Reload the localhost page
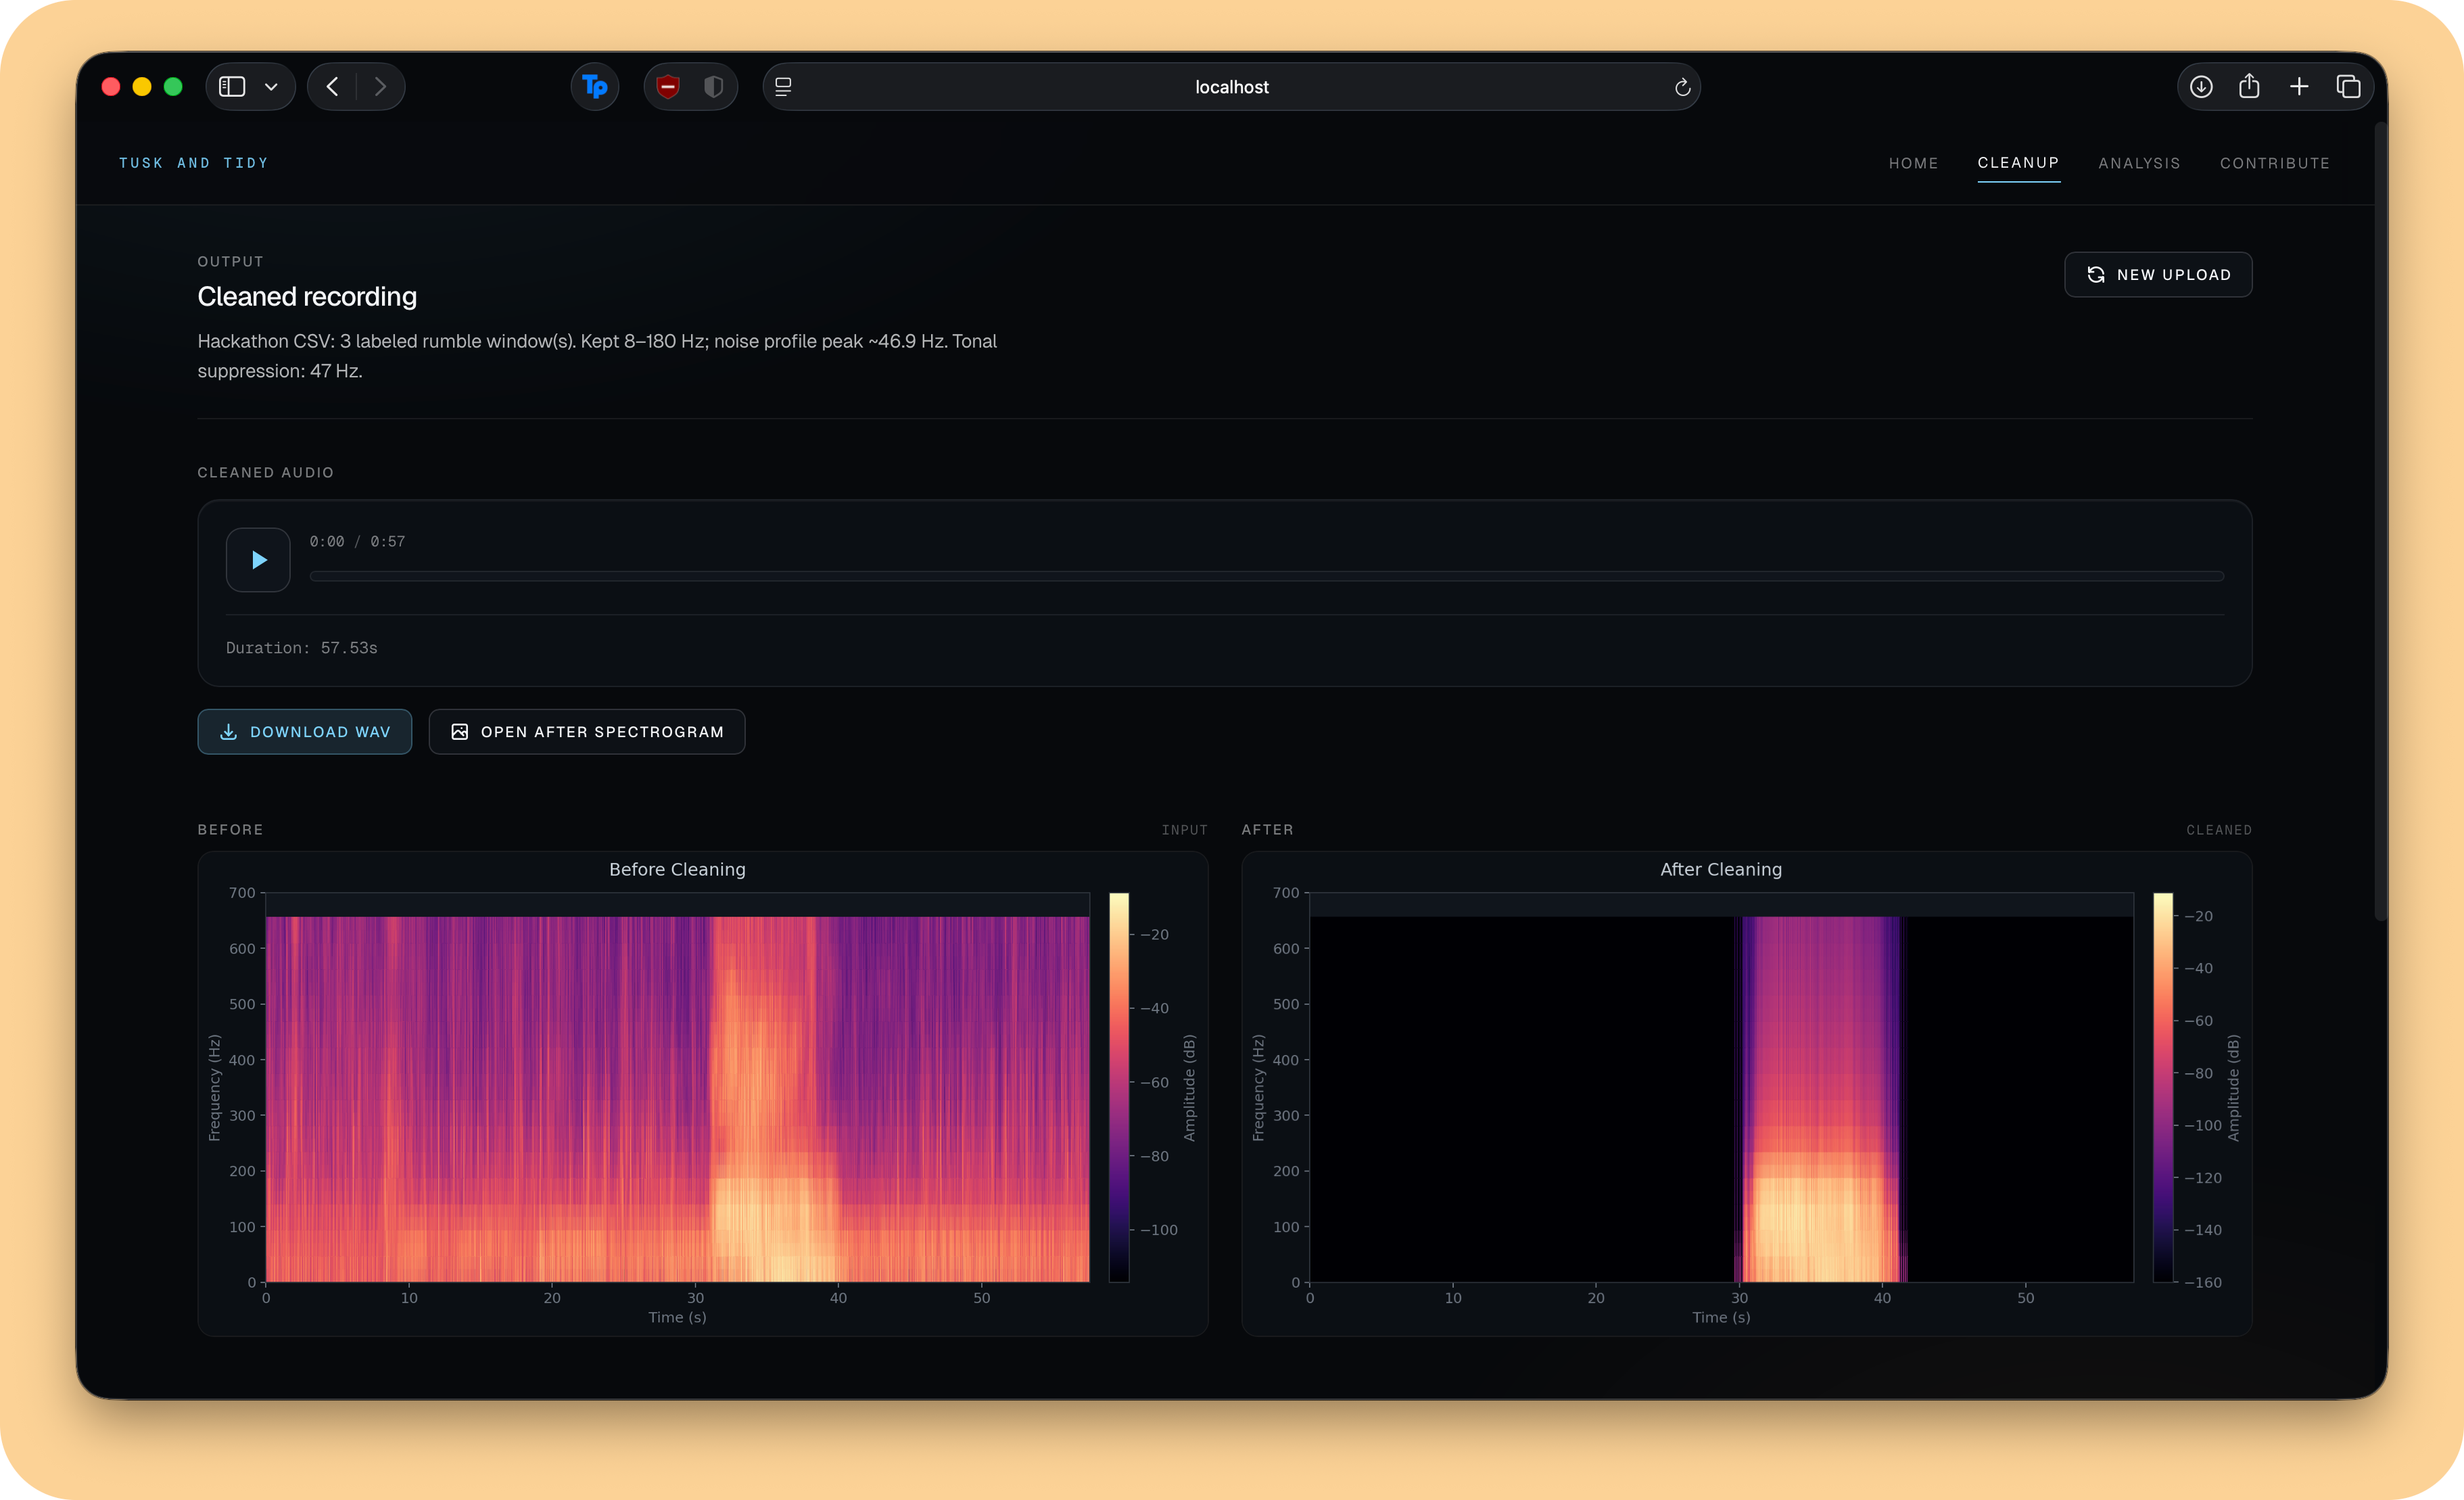Image resolution: width=2464 pixels, height=1500 pixels. (x=1682, y=88)
